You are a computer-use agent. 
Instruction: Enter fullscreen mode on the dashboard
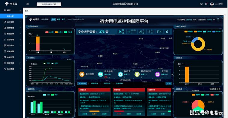[218, 19]
